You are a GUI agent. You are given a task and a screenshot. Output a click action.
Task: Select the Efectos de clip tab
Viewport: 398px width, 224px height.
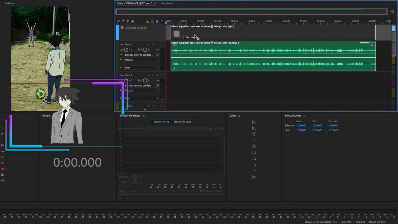[161, 122]
